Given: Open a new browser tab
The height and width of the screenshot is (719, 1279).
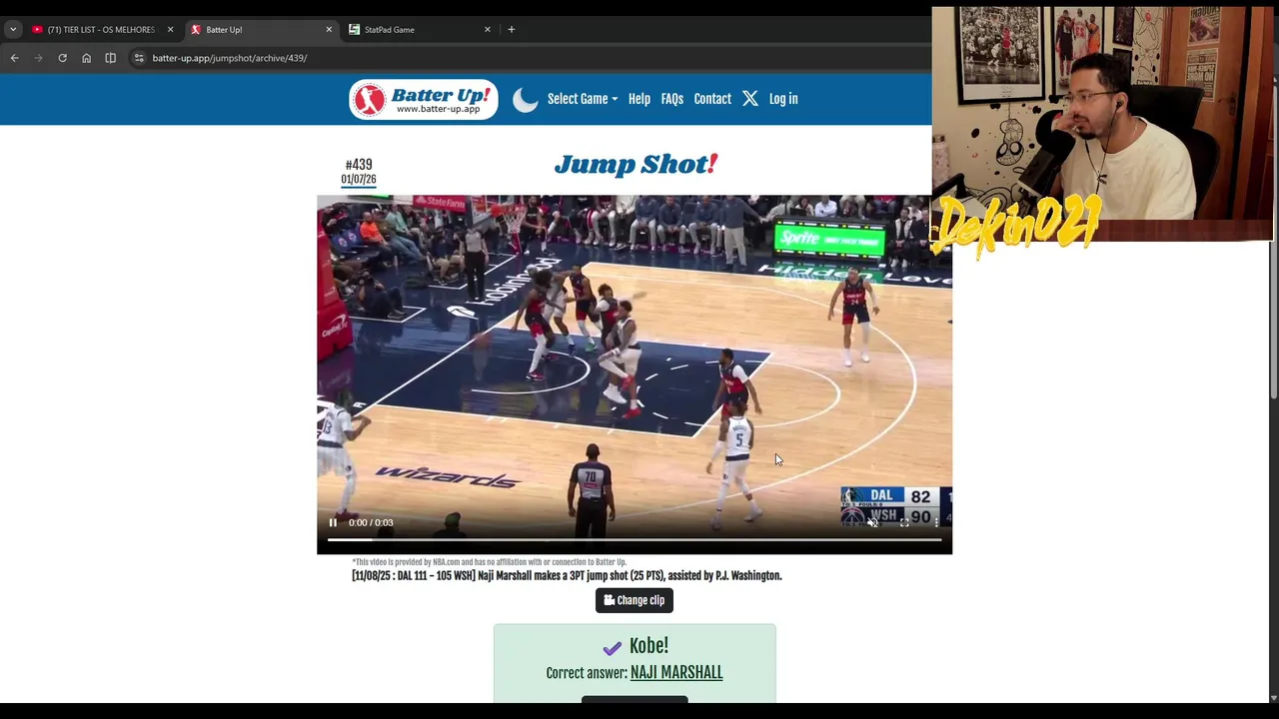Looking at the screenshot, I should [x=512, y=30].
